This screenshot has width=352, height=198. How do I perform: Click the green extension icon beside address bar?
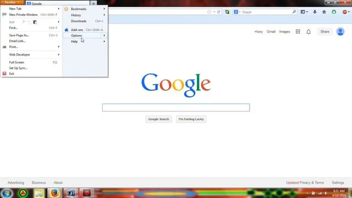click(x=227, y=12)
